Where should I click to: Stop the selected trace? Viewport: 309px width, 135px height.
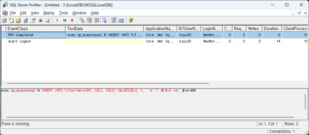click(x=72, y=20)
